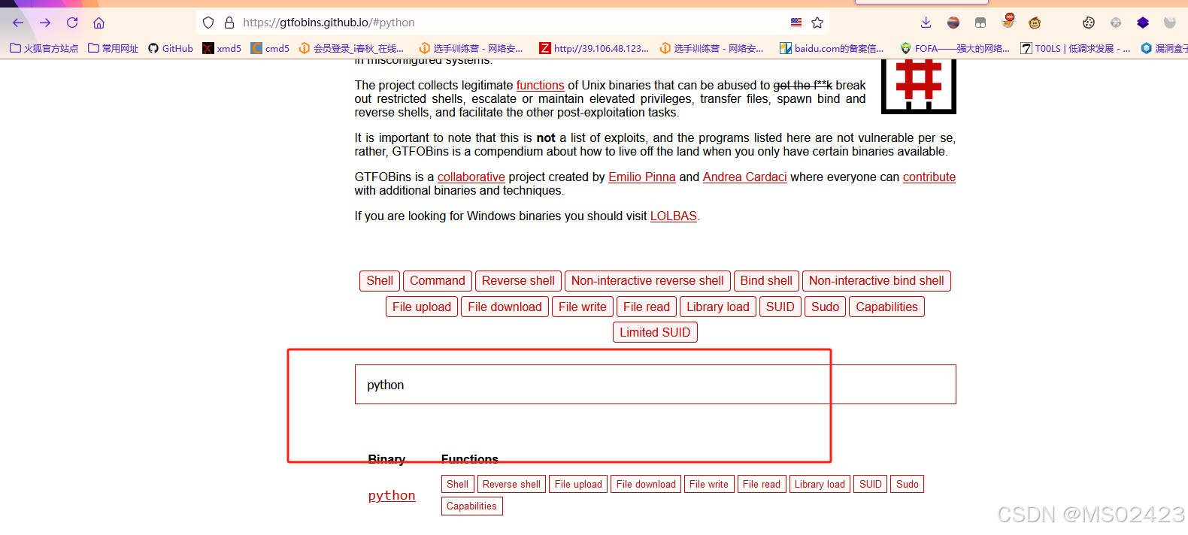Open python's File write tag

(709, 485)
